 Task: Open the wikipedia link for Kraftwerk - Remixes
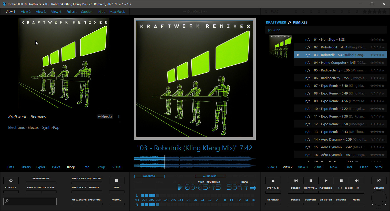105,117
